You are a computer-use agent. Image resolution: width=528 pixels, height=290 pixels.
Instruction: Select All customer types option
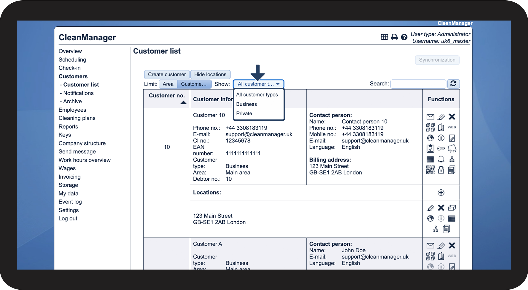click(x=257, y=95)
